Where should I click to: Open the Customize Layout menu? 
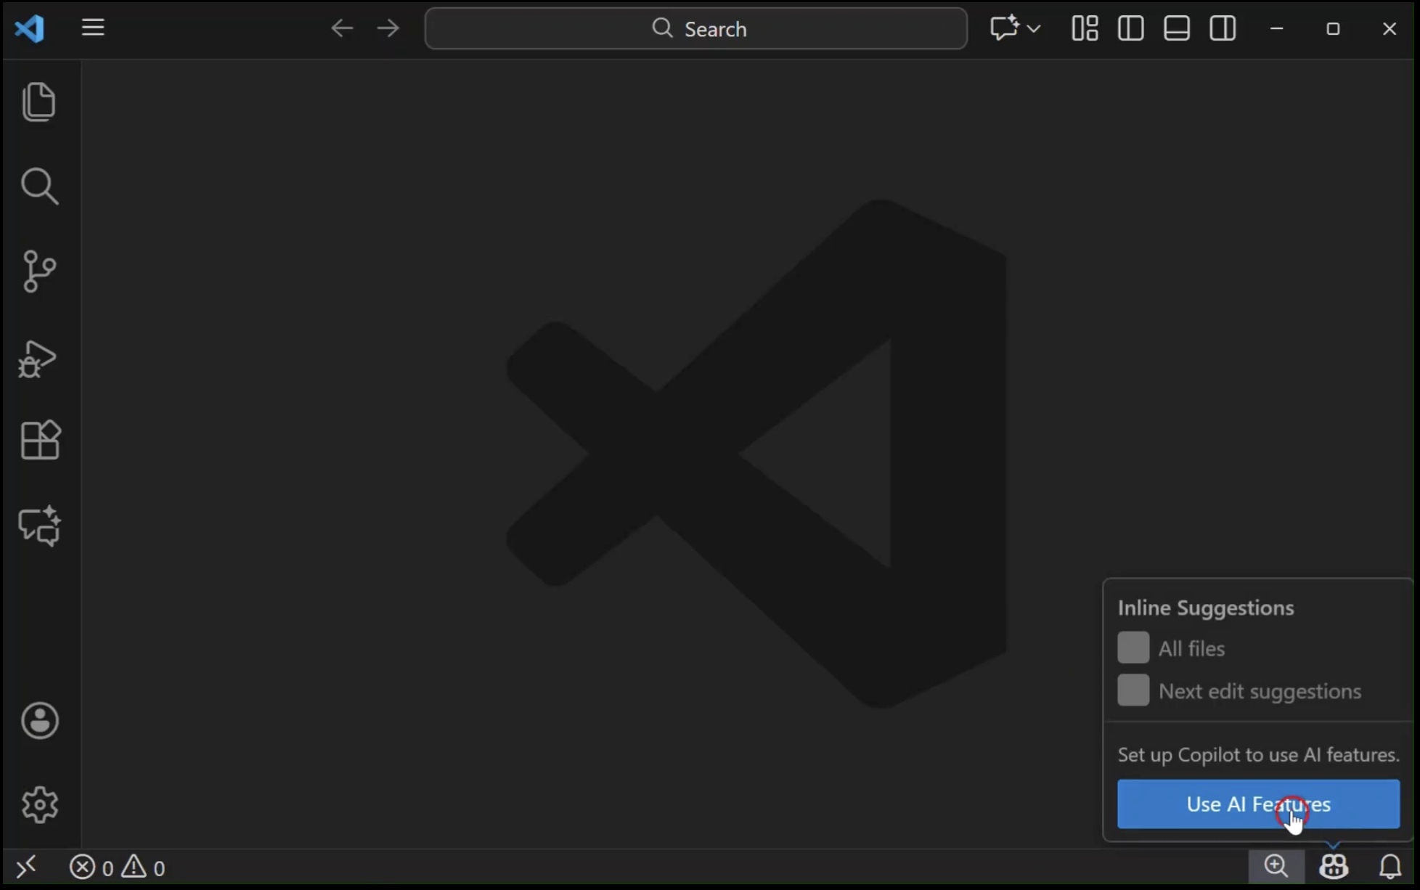pos(1085,28)
